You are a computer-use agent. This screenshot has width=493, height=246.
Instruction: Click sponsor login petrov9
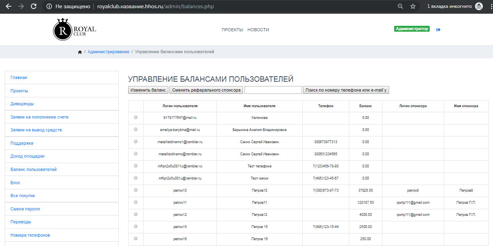point(413,190)
